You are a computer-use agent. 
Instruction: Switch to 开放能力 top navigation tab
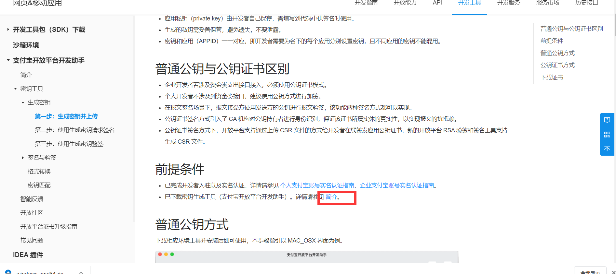[405, 3]
